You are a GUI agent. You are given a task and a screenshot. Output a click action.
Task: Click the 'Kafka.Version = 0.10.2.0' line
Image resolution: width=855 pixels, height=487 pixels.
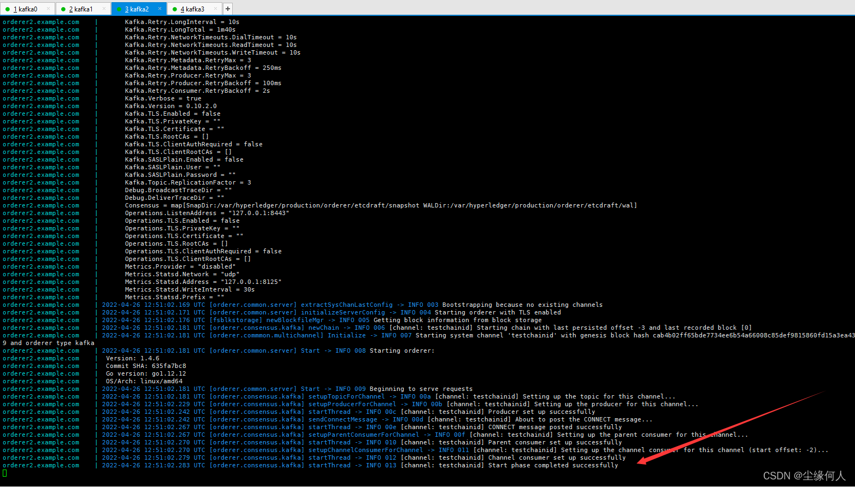click(170, 106)
